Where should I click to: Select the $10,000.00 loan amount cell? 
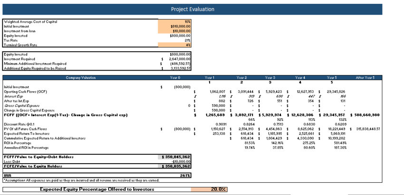(x=174, y=31)
